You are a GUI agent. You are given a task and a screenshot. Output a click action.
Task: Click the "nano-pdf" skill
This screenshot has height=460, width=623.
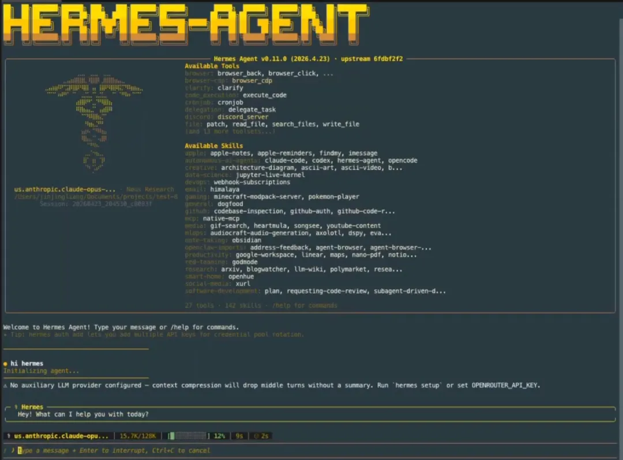click(x=366, y=255)
